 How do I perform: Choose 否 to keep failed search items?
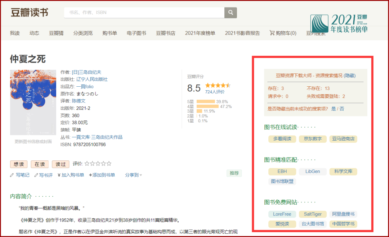click(x=342, y=109)
